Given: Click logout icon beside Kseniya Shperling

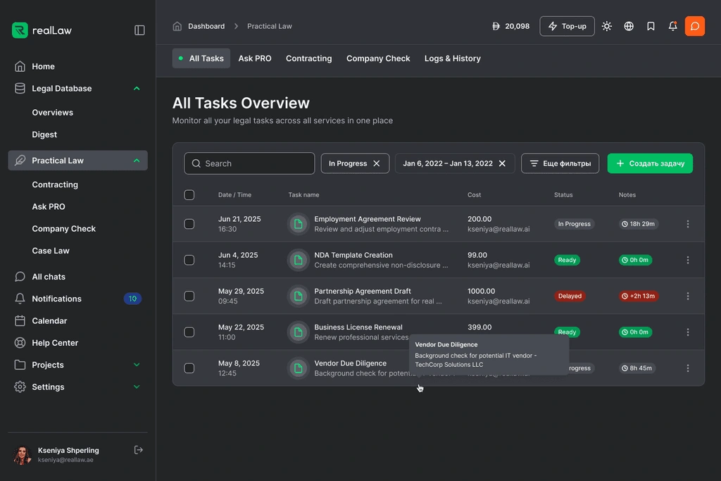Looking at the screenshot, I should 139,450.
